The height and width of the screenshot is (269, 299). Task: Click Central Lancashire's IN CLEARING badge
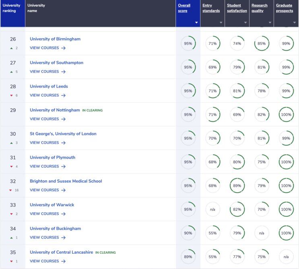tap(105, 253)
